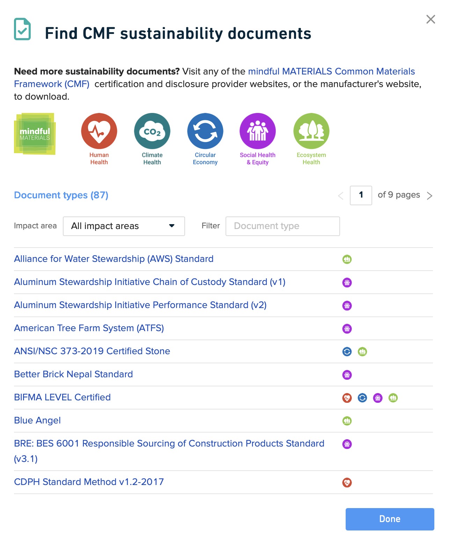The image size is (449, 542).
Task: Click circular economy icon in ANSI/NSC 373-2019 row
Action: (347, 351)
